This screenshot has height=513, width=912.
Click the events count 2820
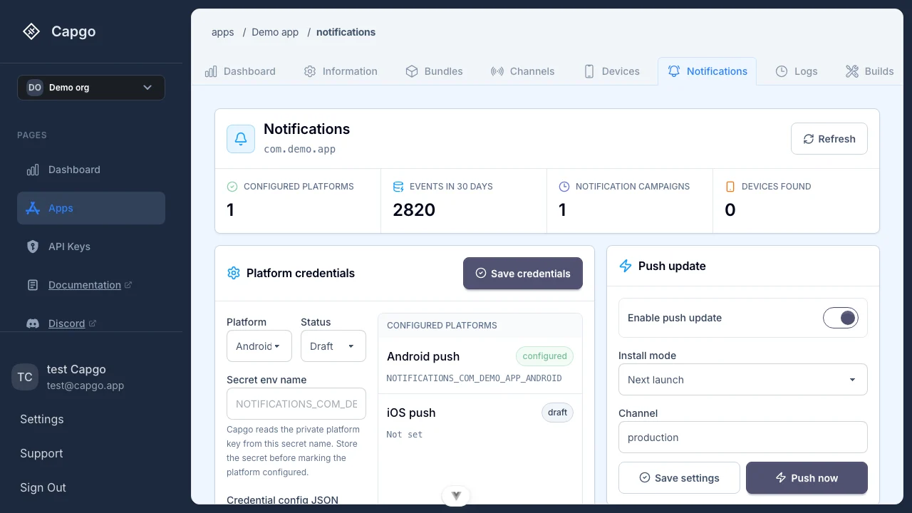pyautogui.click(x=414, y=210)
